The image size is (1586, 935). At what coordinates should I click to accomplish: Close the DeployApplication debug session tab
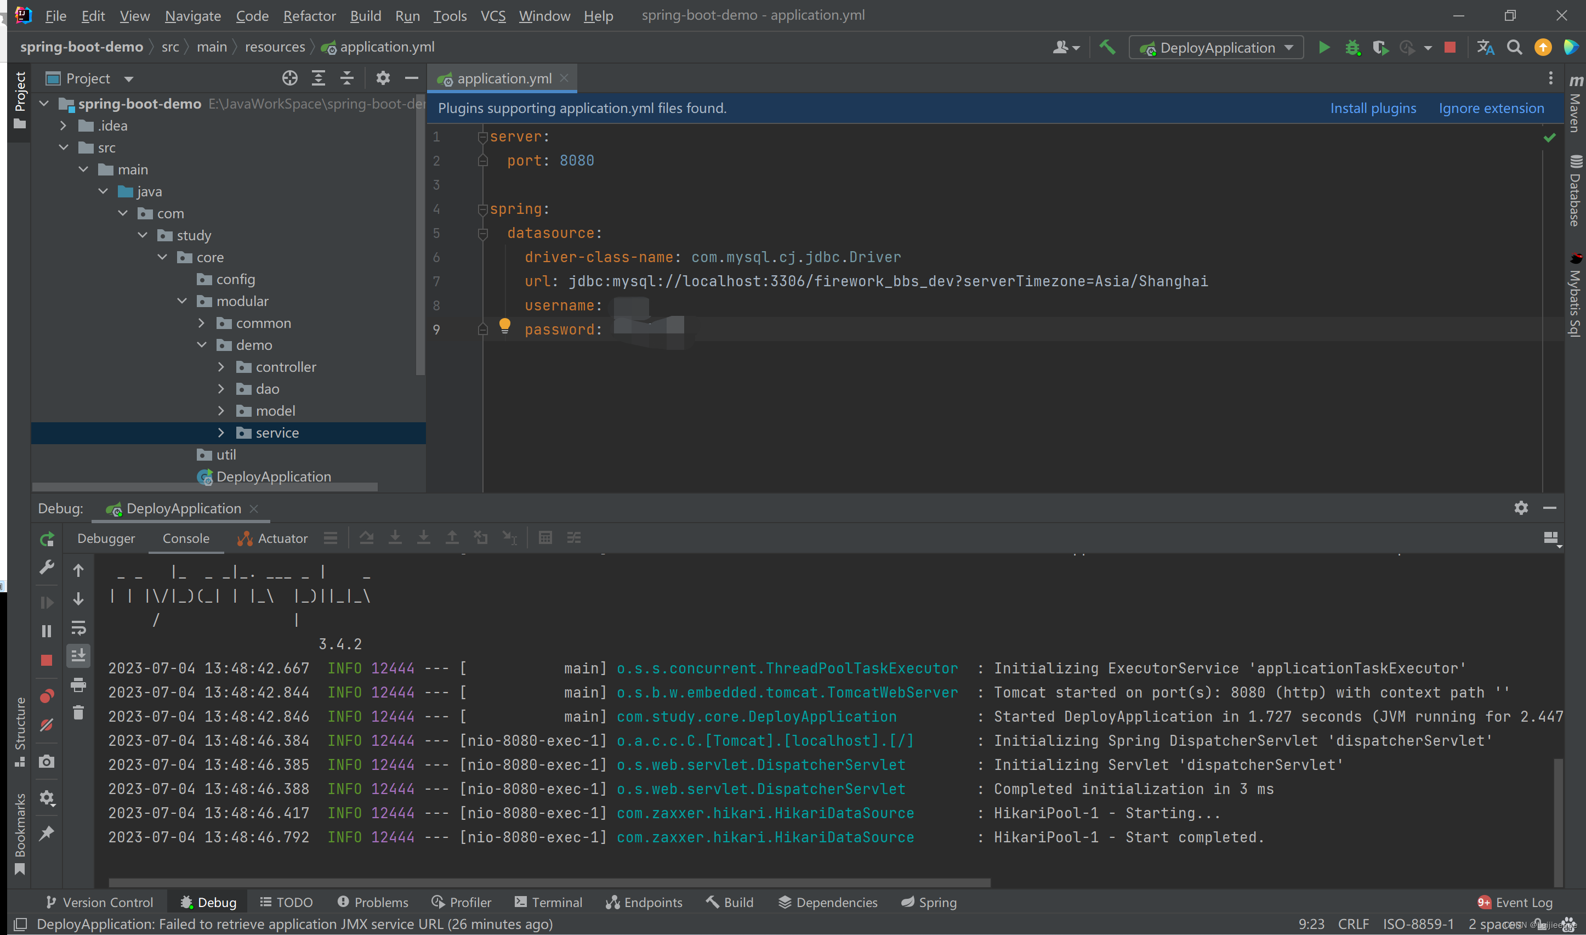[x=254, y=508]
